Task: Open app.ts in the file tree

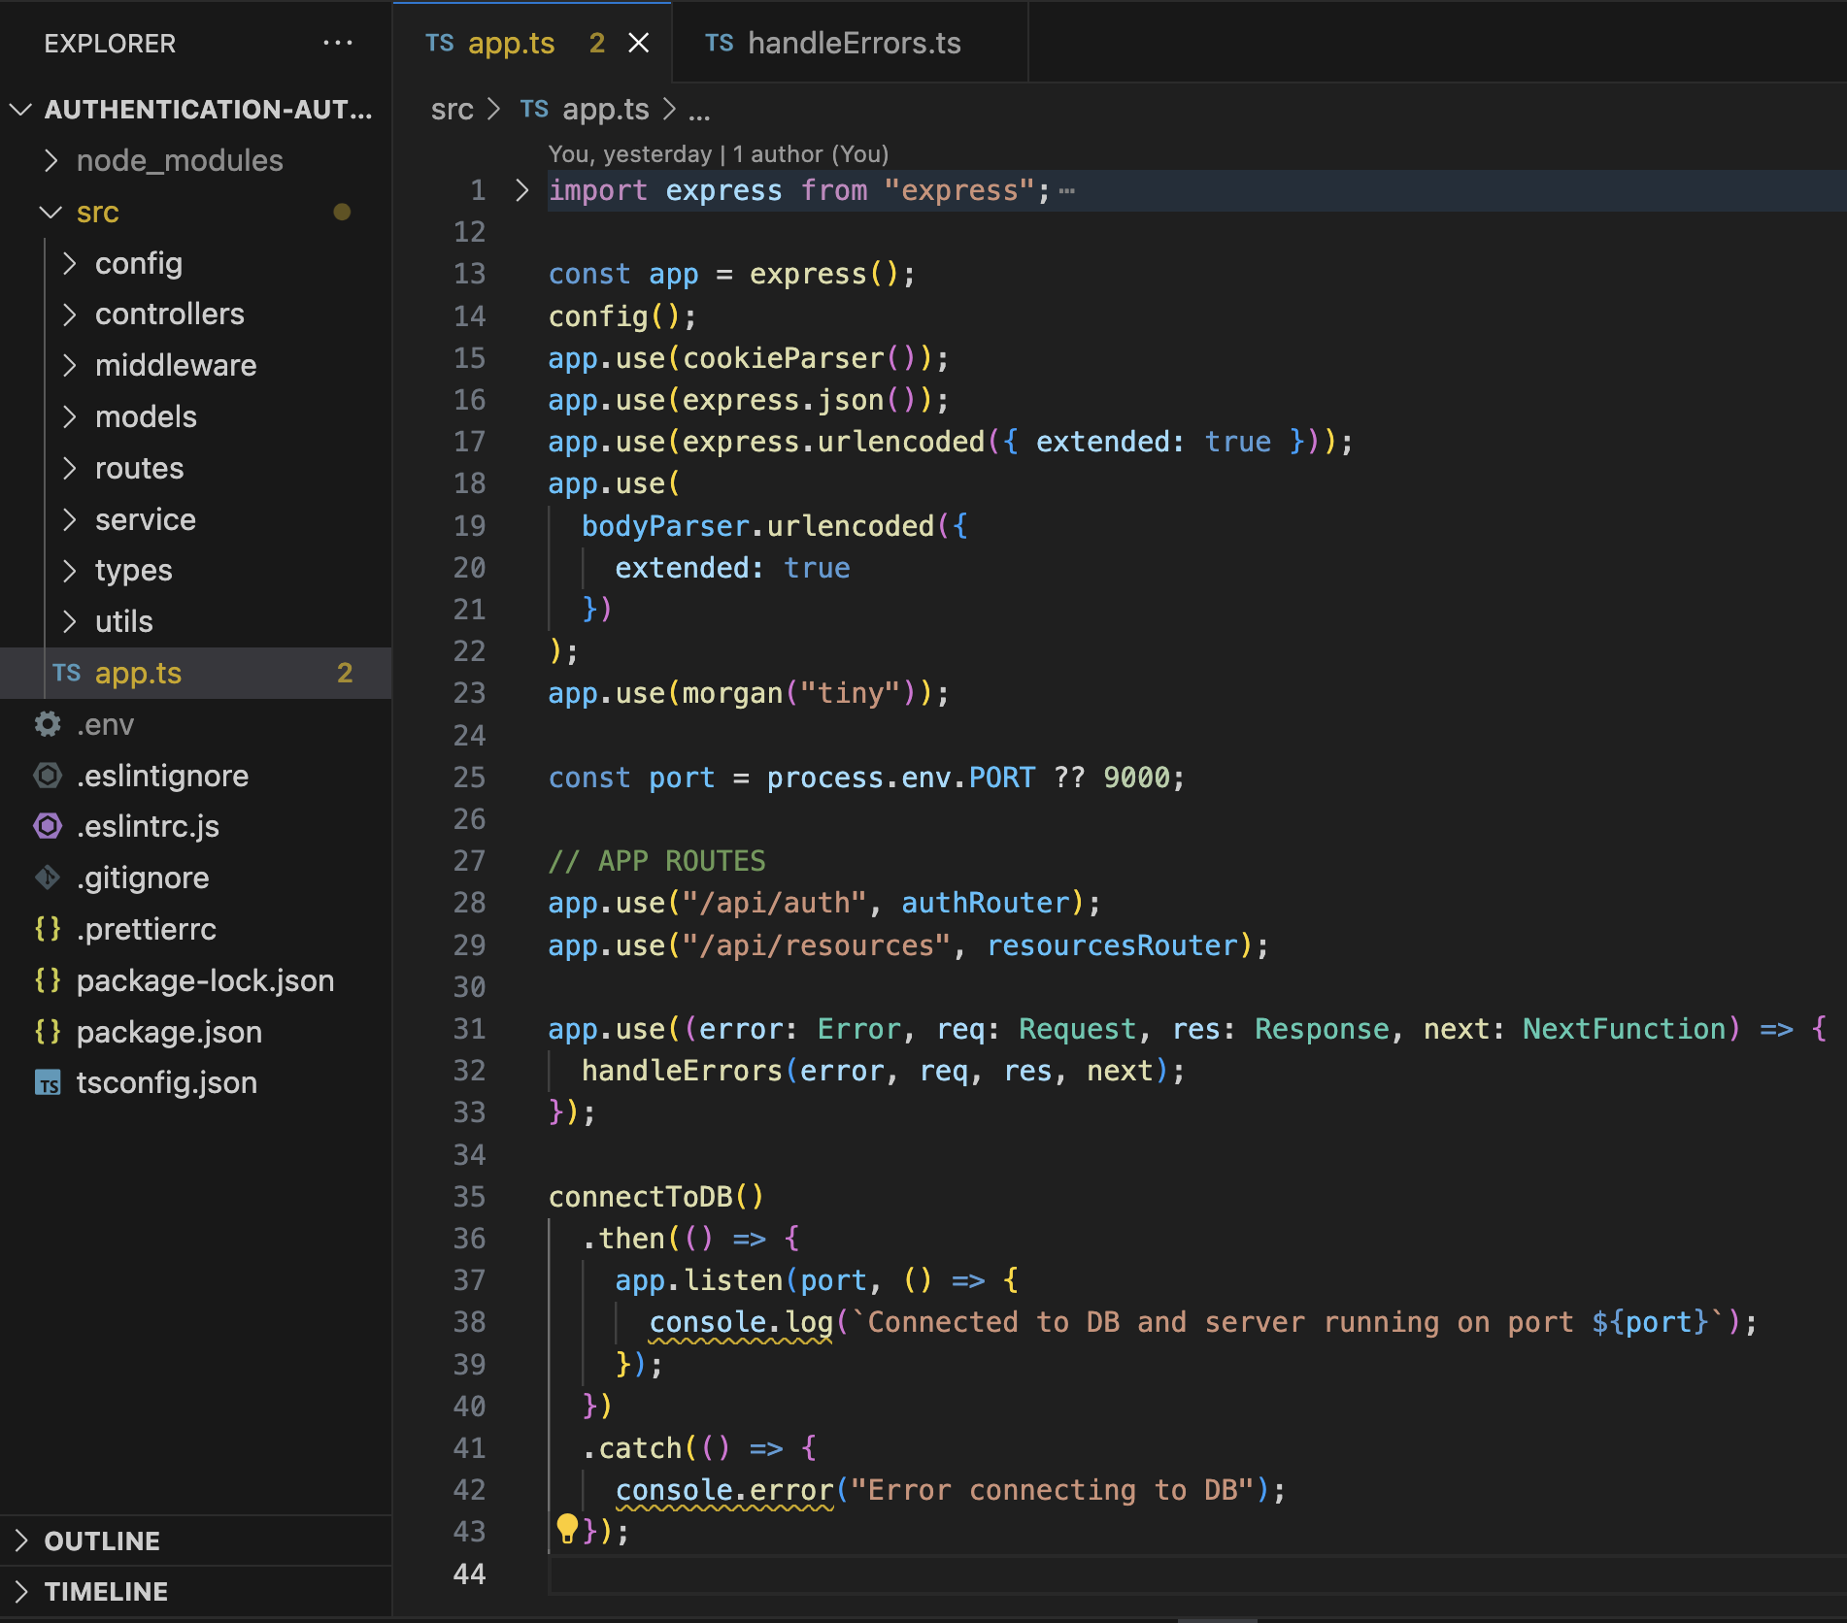Action: click(195, 673)
